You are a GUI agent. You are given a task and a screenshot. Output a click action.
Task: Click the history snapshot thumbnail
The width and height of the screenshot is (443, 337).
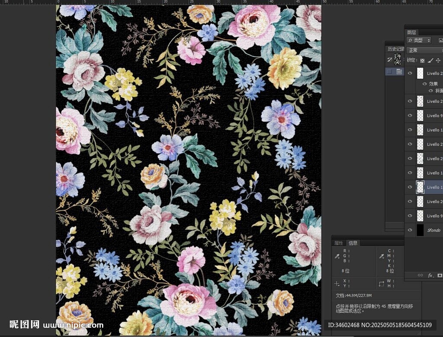point(398,60)
